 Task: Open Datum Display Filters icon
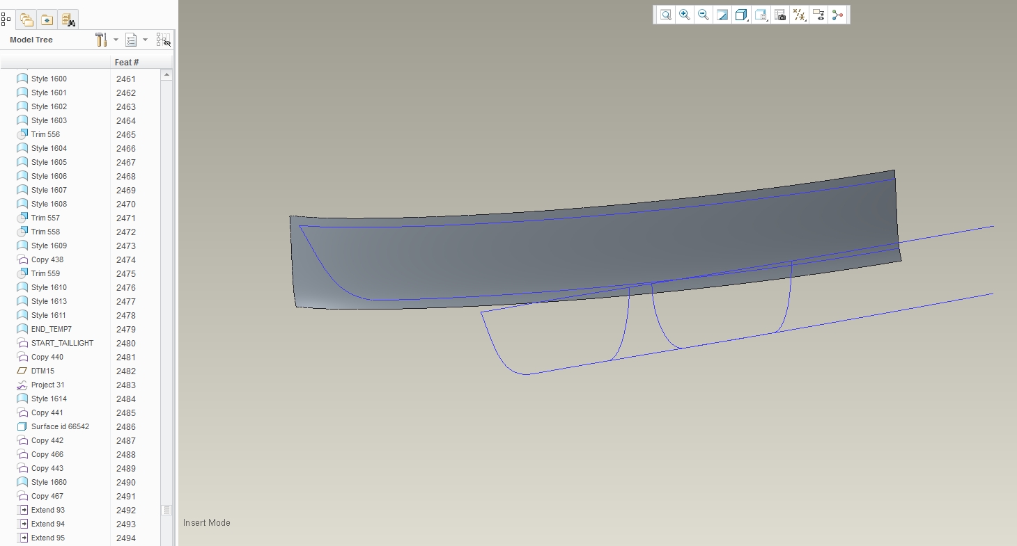coord(800,15)
